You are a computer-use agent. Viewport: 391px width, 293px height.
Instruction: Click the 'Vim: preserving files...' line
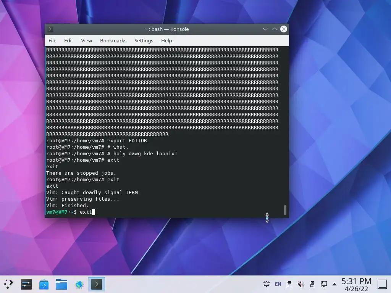(x=82, y=199)
